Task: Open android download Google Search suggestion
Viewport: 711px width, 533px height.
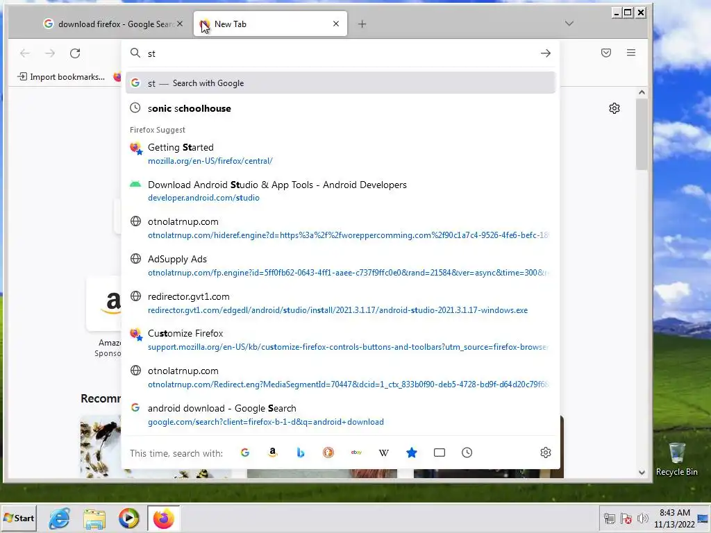Action: (340, 415)
